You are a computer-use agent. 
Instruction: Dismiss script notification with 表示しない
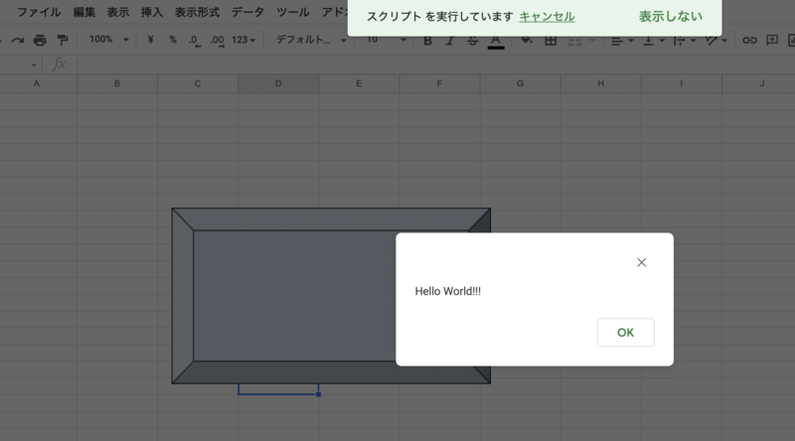(x=670, y=16)
